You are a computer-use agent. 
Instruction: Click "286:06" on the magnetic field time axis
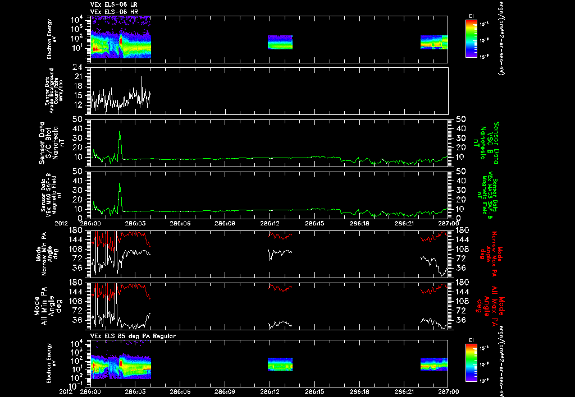click(x=180, y=223)
